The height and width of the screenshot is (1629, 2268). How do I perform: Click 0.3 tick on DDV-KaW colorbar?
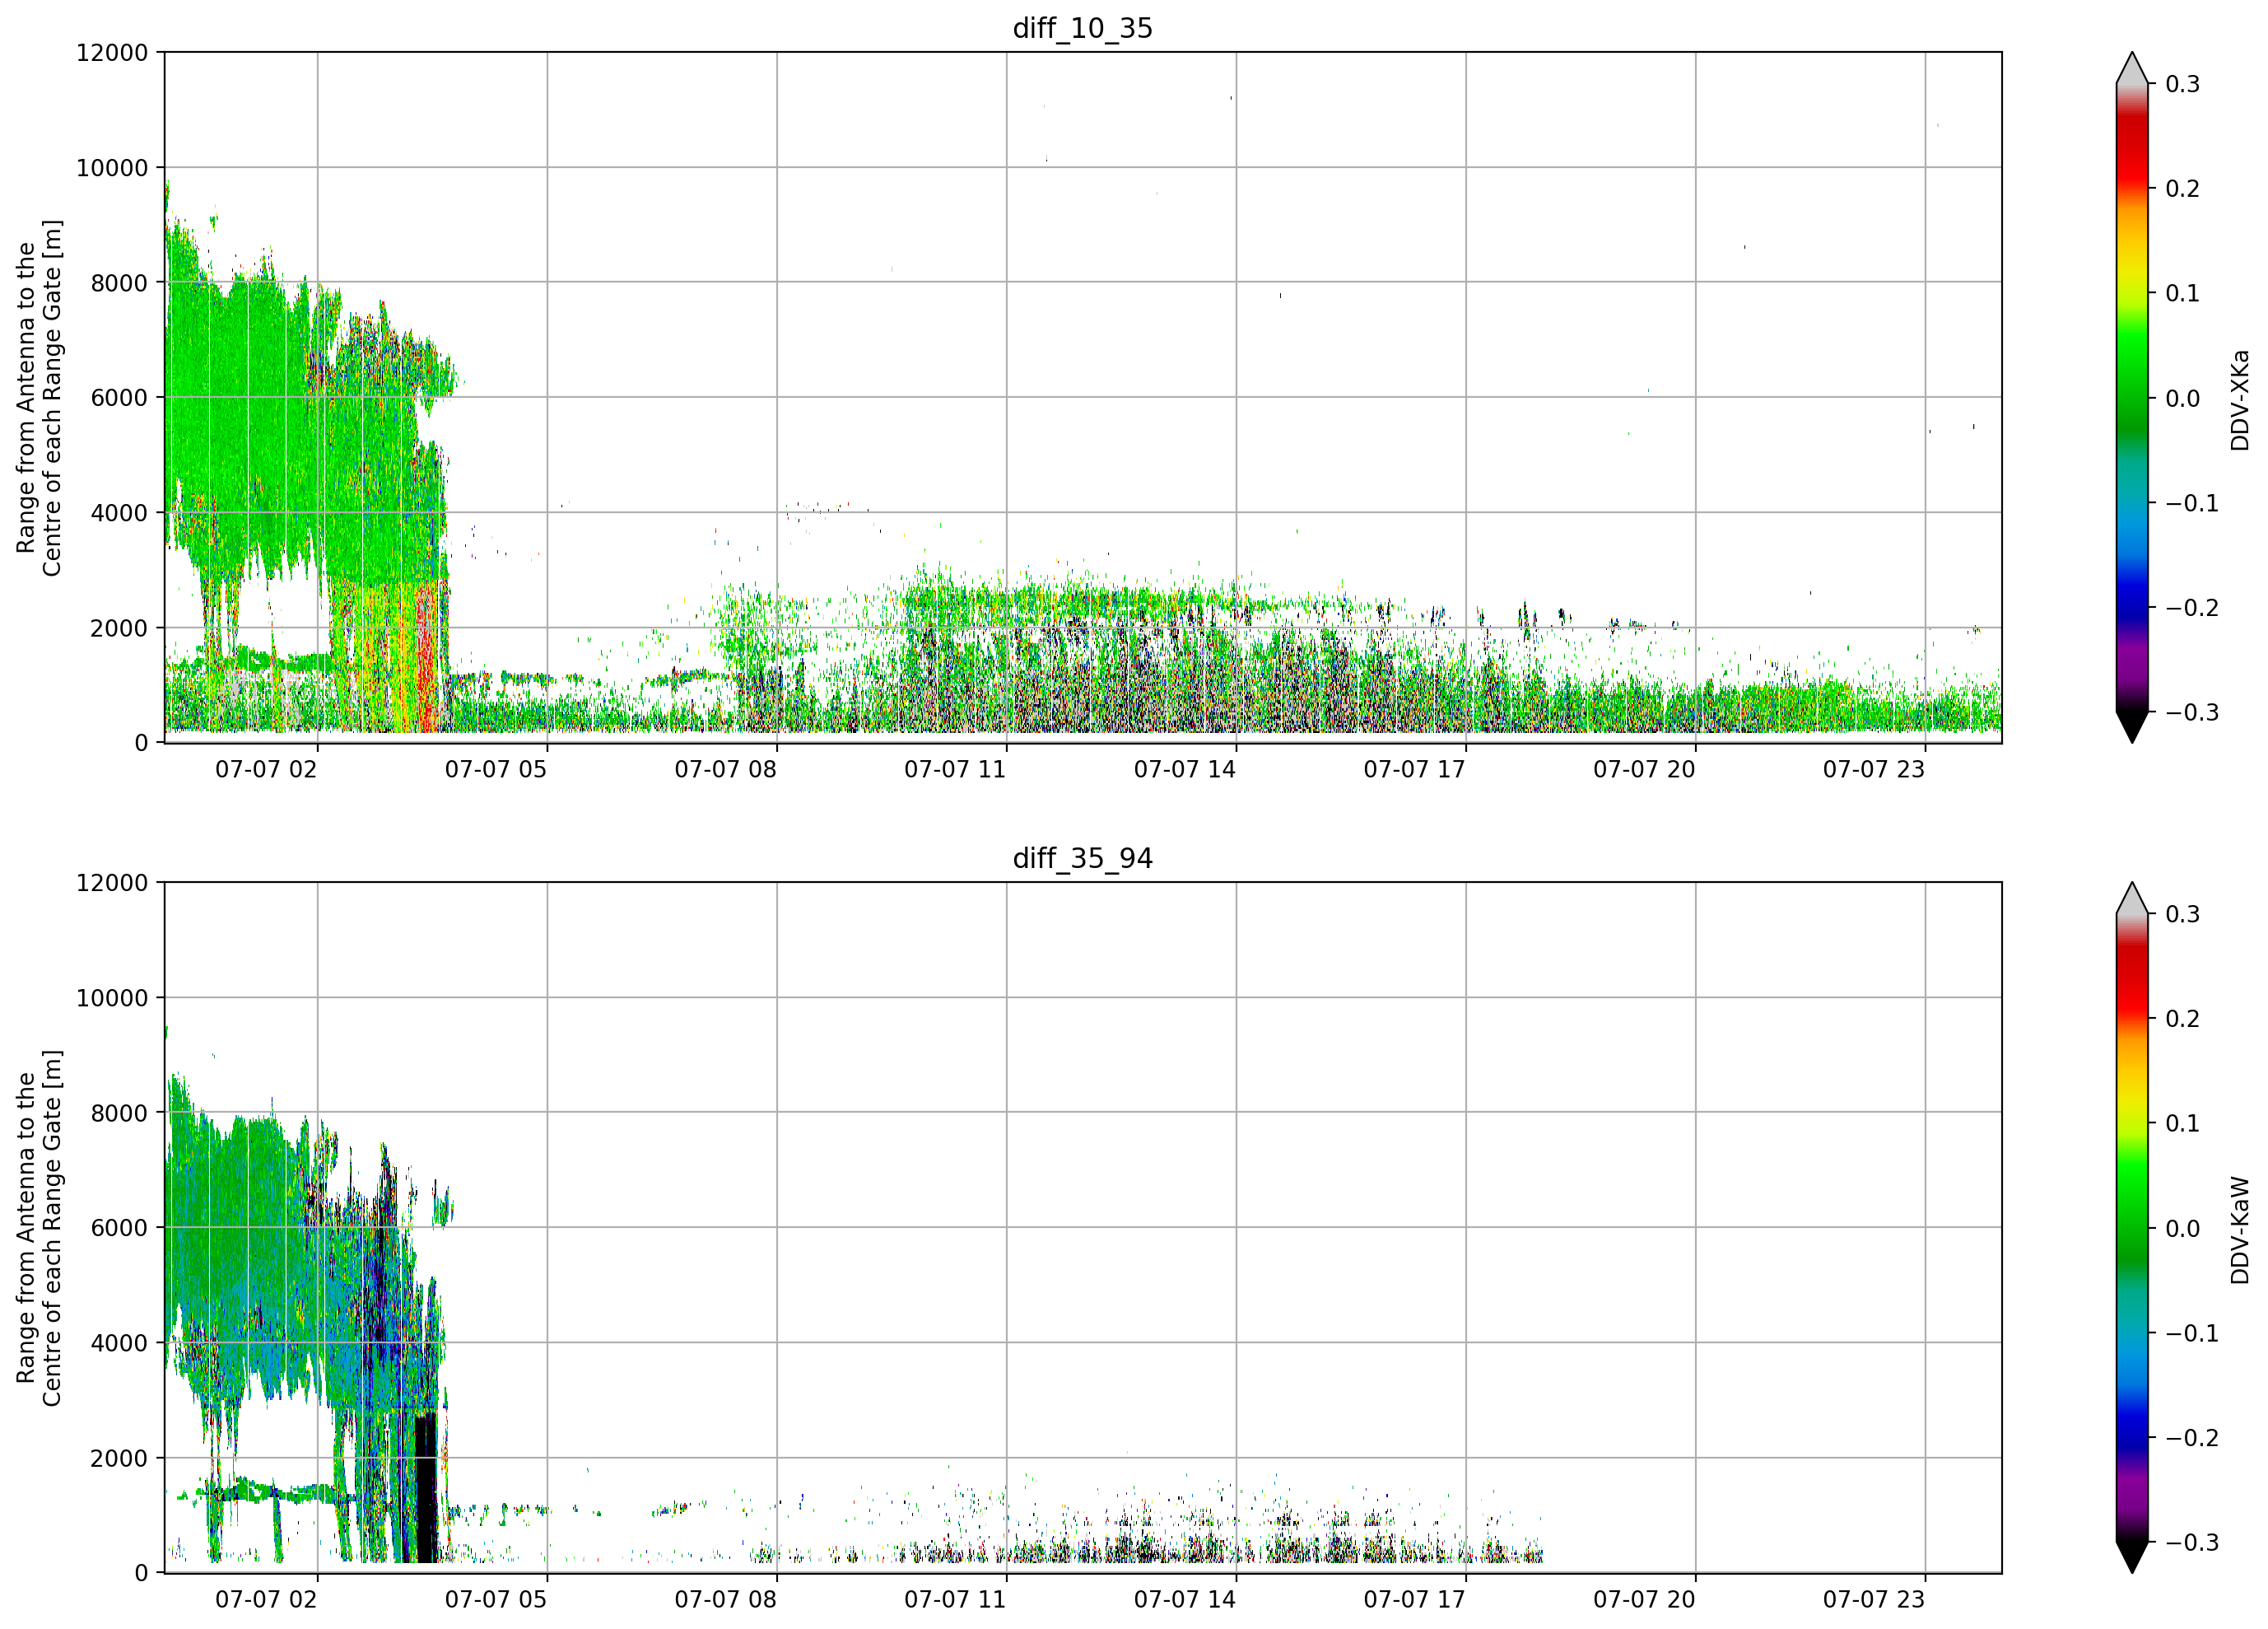(x=2182, y=913)
